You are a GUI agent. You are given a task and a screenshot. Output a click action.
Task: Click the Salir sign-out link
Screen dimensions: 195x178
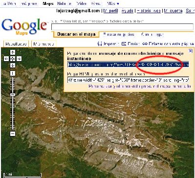pos(190,11)
